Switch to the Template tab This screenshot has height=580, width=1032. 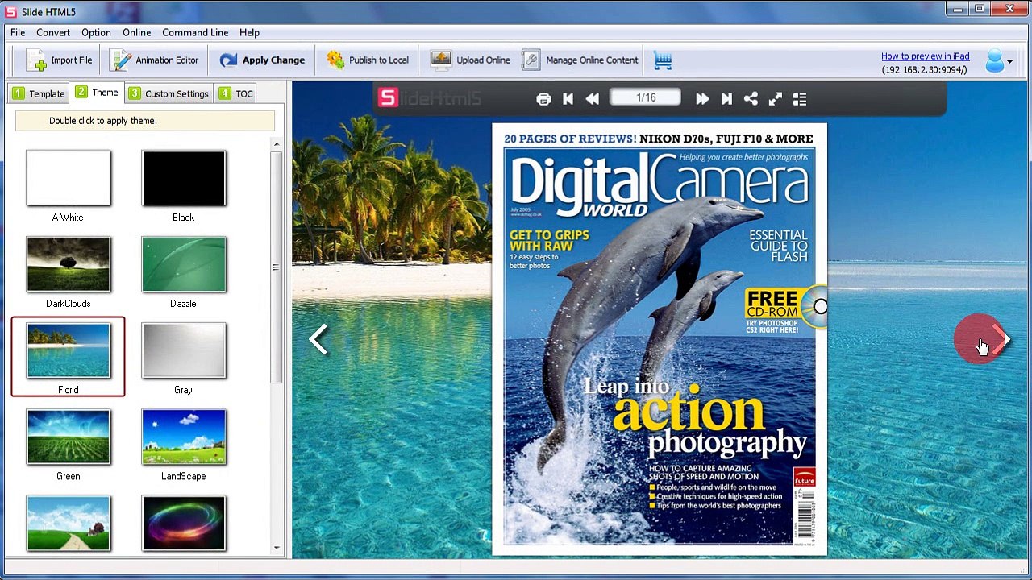click(x=38, y=93)
